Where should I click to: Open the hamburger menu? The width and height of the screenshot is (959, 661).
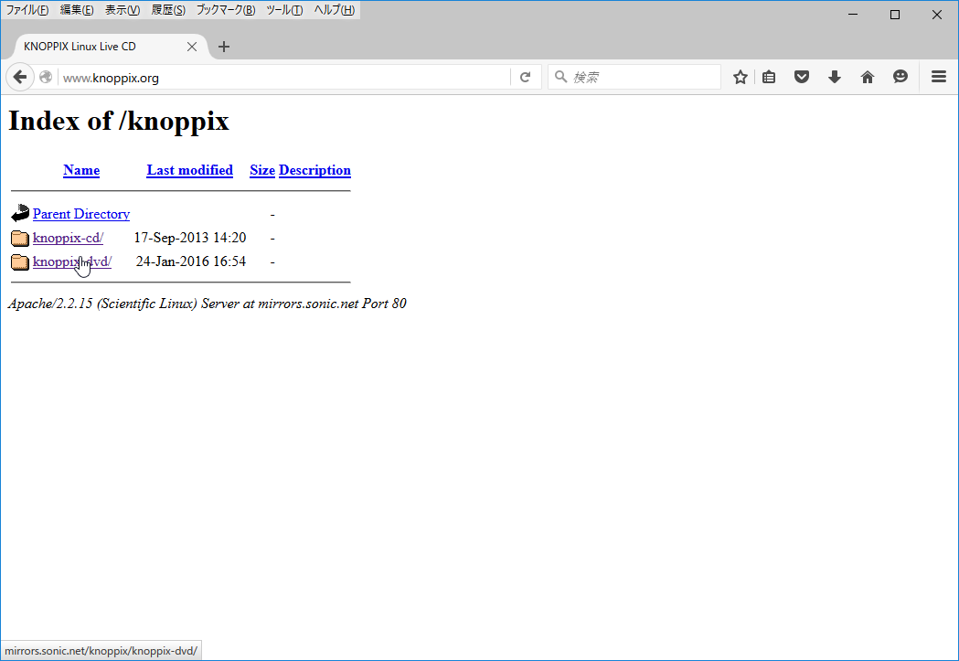pyautogui.click(x=939, y=77)
